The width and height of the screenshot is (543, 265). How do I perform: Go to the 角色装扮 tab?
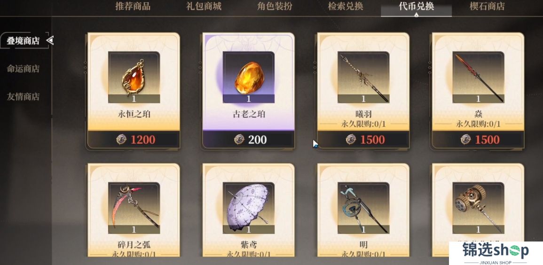pyautogui.click(x=275, y=6)
